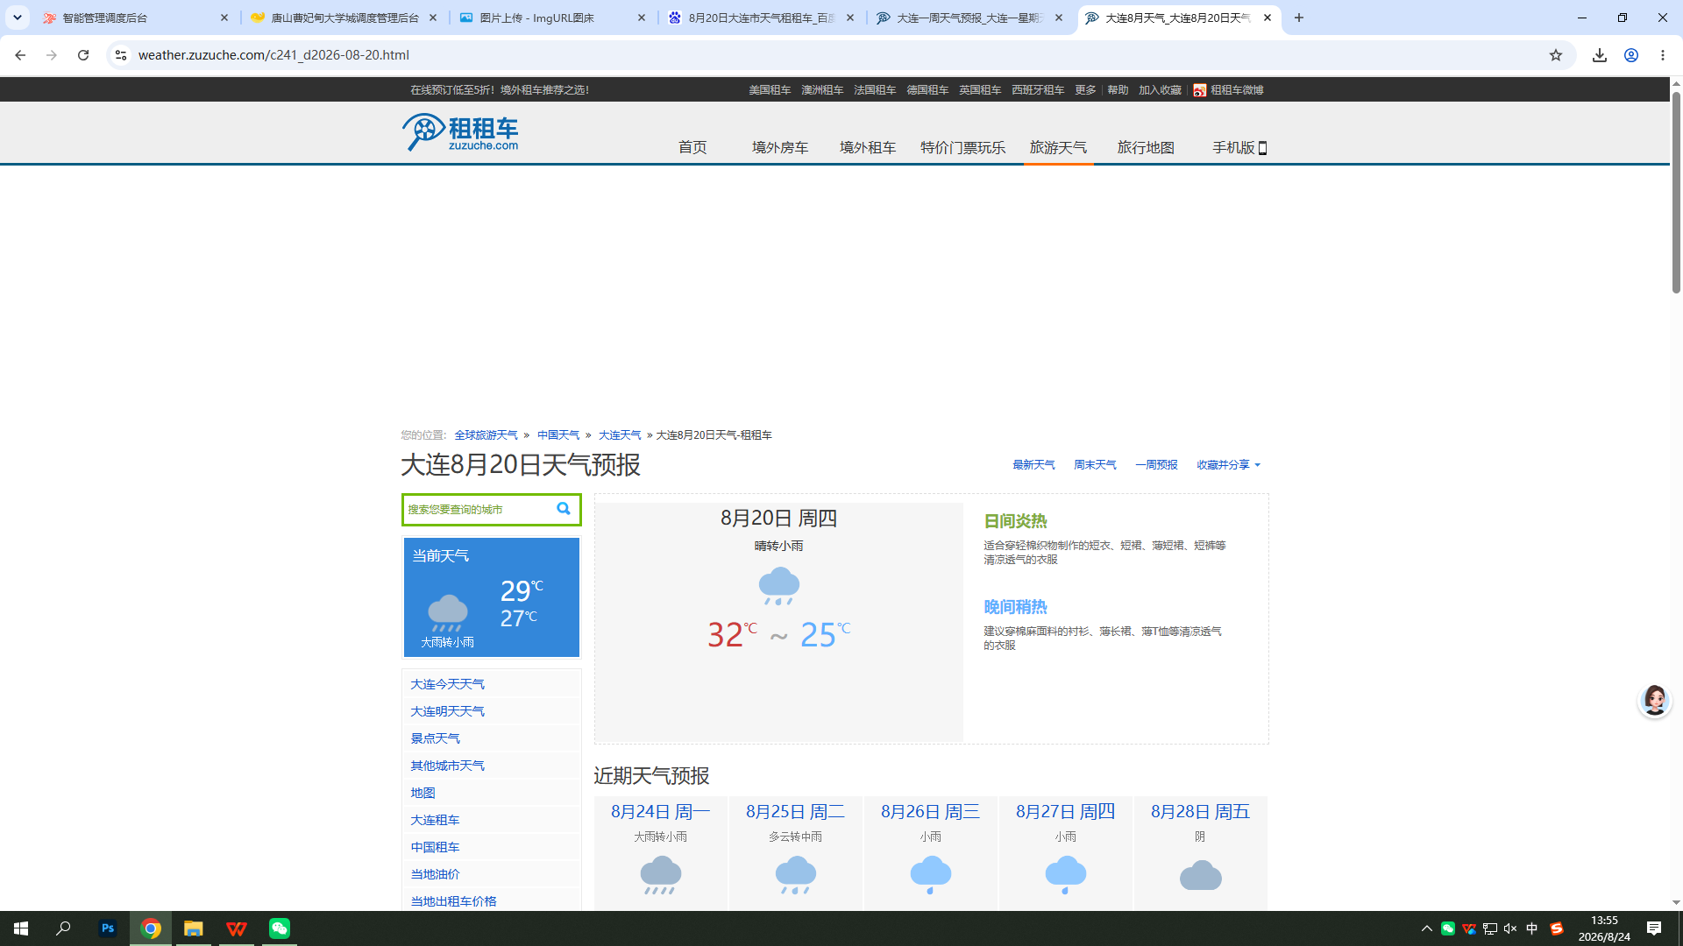Viewport: 1683px width, 946px height.
Task: Close the active 大连8月天气 tab
Action: point(1268,18)
